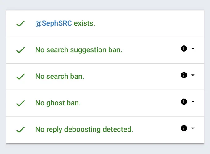The width and height of the screenshot is (210, 154).
Task: Click checkmark next to No reply deboosting
Action: click(x=20, y=130)
